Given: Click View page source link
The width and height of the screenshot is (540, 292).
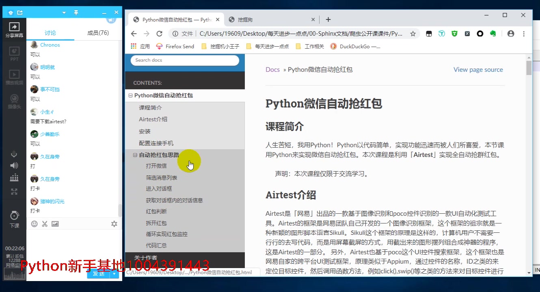Looking at the screenshot, I should click(478, 69).
